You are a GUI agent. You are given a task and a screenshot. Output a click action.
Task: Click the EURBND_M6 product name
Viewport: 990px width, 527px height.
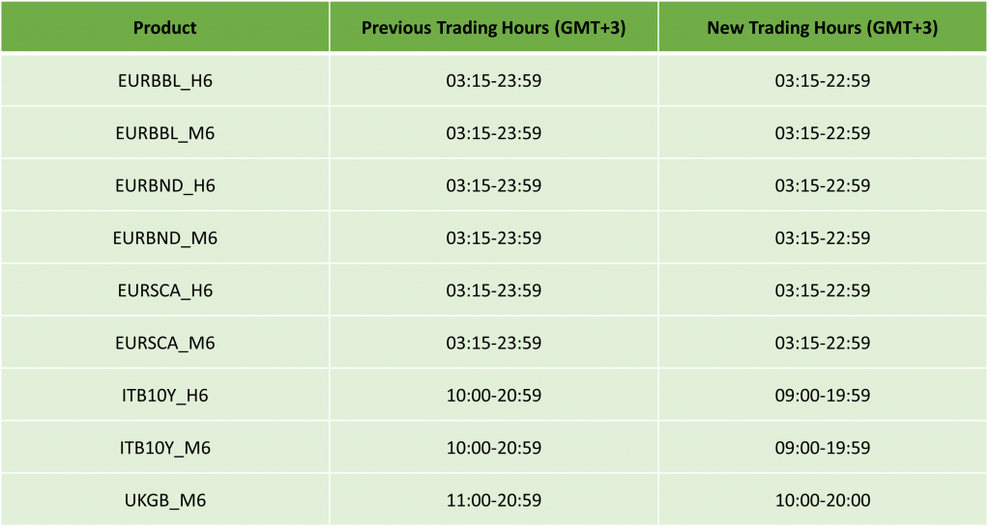[x=164, y=238]
